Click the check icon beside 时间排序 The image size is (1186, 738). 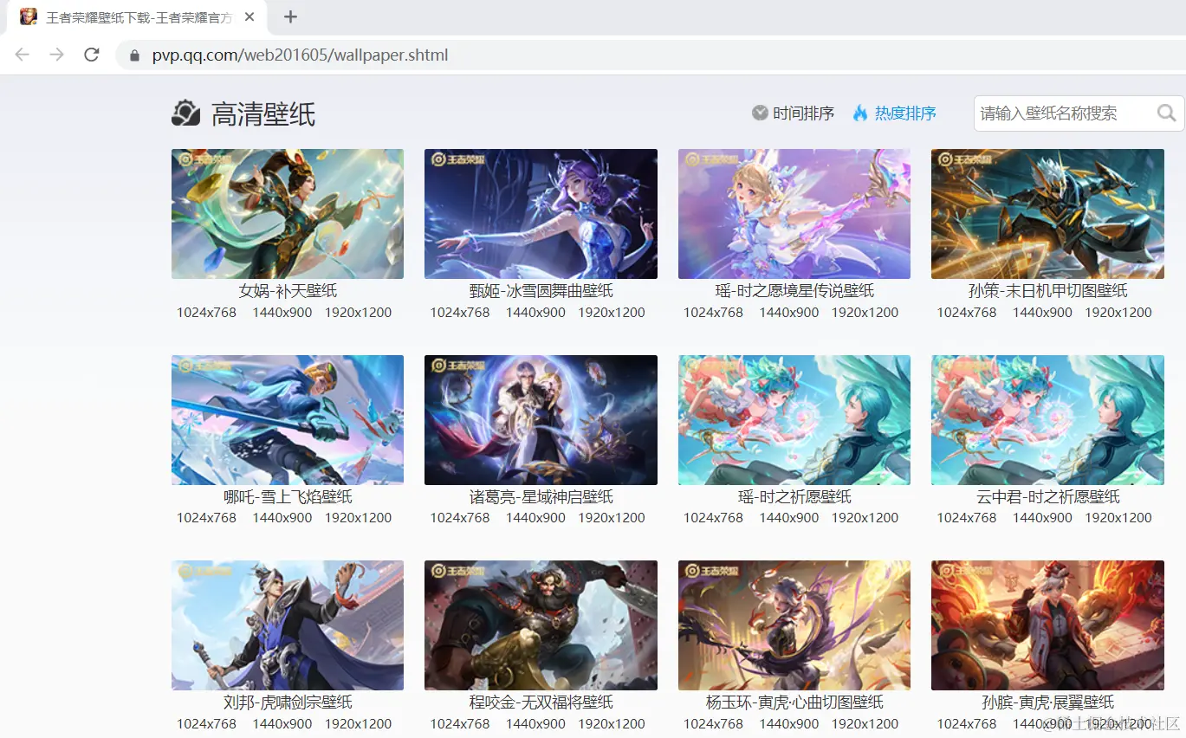point(760,113)
